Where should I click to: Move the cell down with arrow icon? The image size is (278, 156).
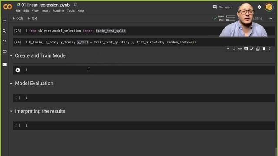[234, 49]
